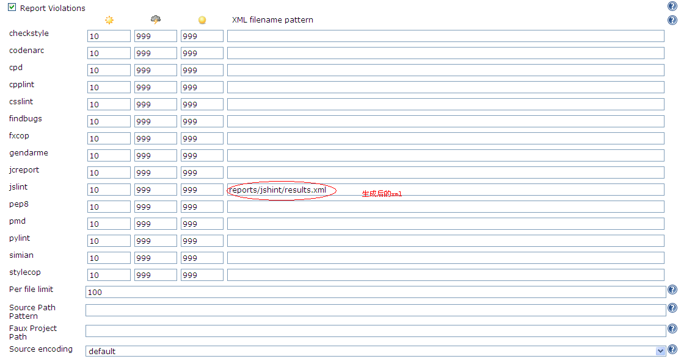Click the stylecop unstable threshold field

point(202,275)
